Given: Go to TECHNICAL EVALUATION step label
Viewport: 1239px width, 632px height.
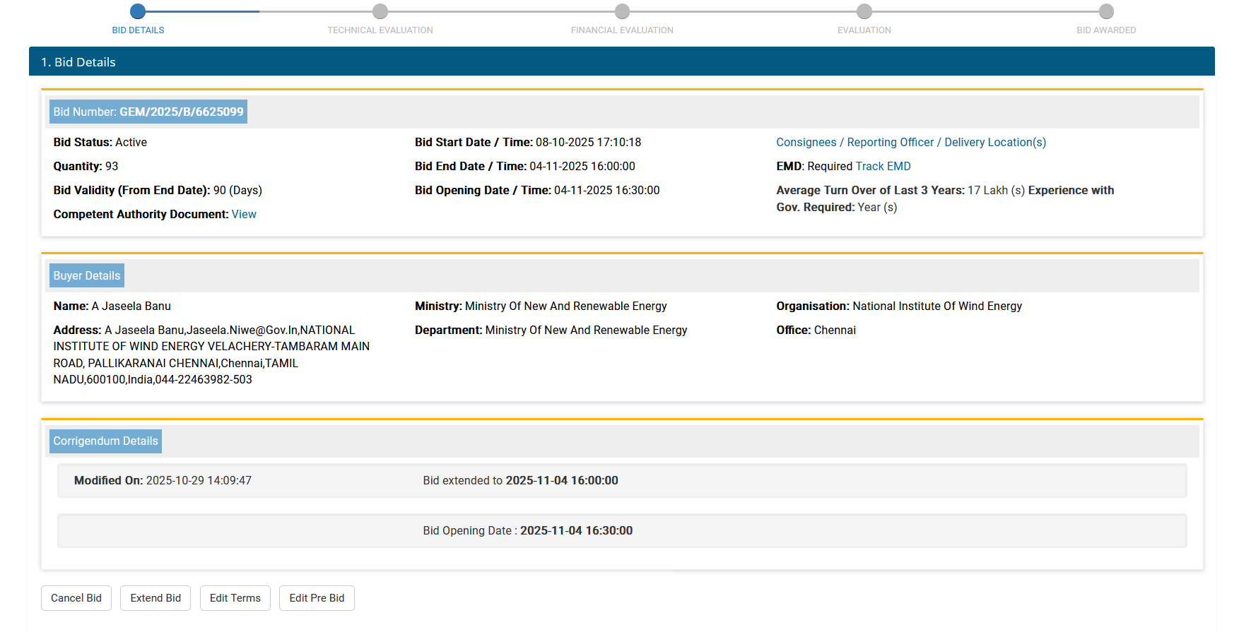Looking at the screenshot, I should coord(380,30).
